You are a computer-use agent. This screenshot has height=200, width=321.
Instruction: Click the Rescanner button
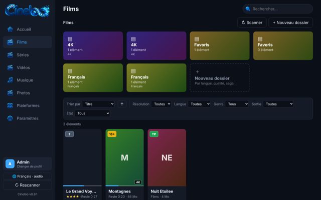coord(28,185)
